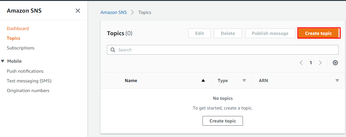The width and height of the screenshot is (346, 137).
Task: Click page number 1
Action: click(x=311, y=63)
